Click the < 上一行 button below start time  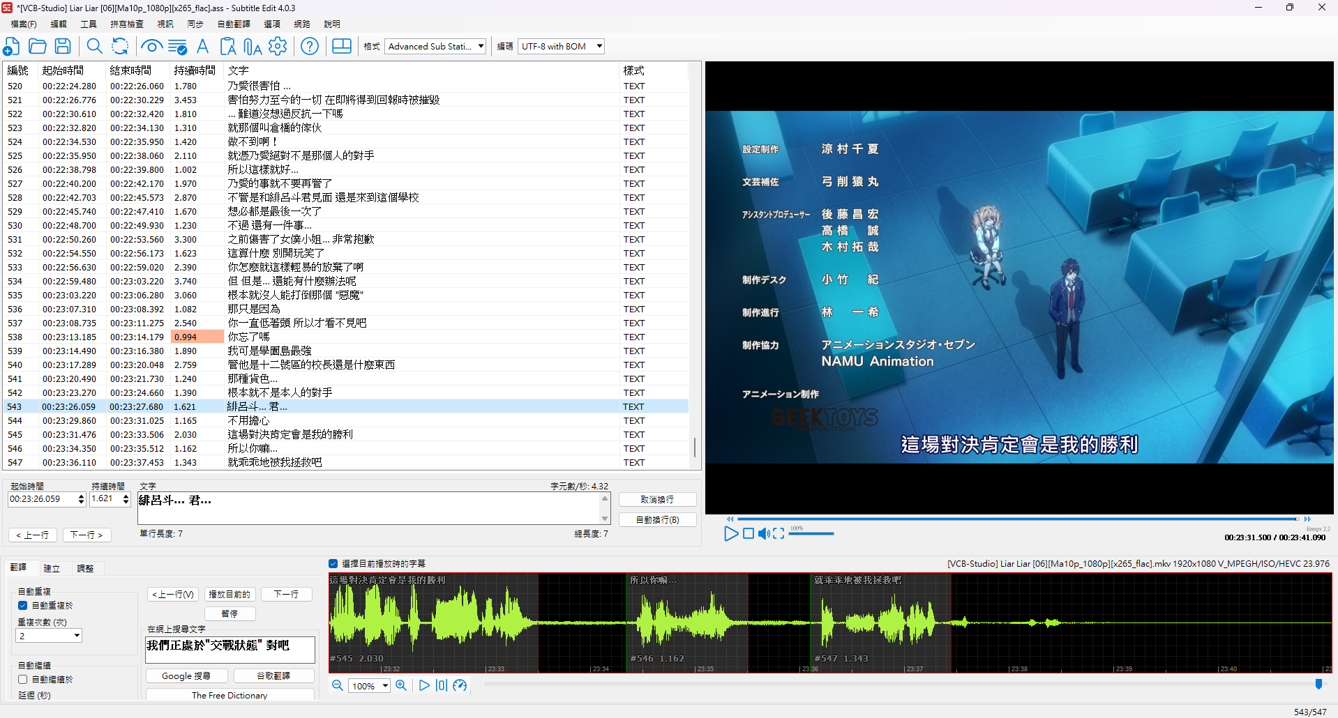tap(32, 535)
